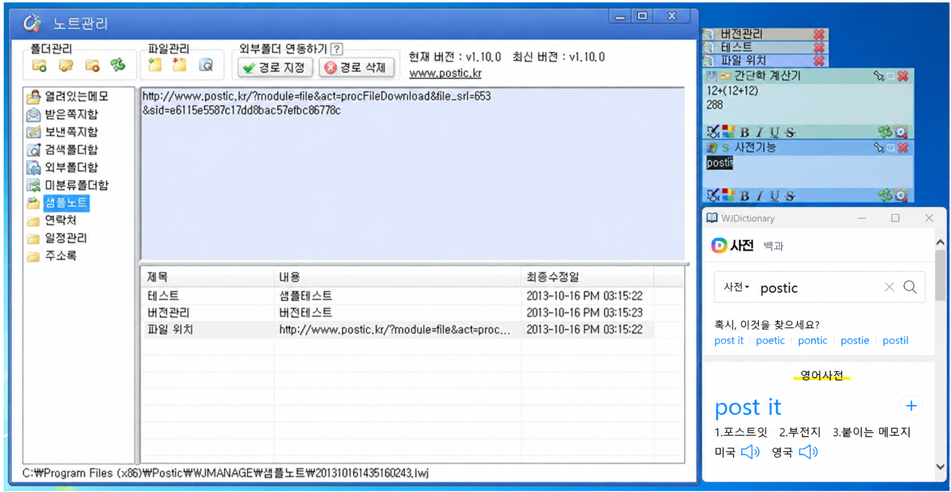The width and height of the screenshot is (951, 492).
Task: Open the www.postic.kr link
Action: [445, 73]
